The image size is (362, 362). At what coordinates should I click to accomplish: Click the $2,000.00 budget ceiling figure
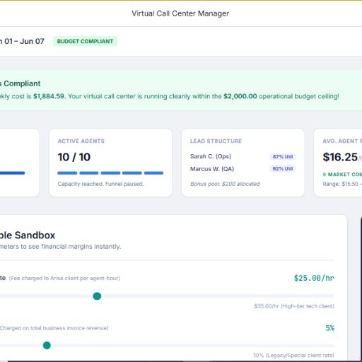pos(240,96)
